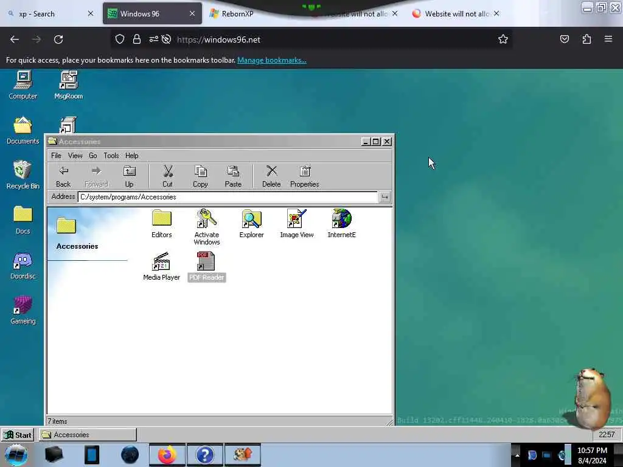Click the Firefox icon on host taskbar

(x=167, y=455)
